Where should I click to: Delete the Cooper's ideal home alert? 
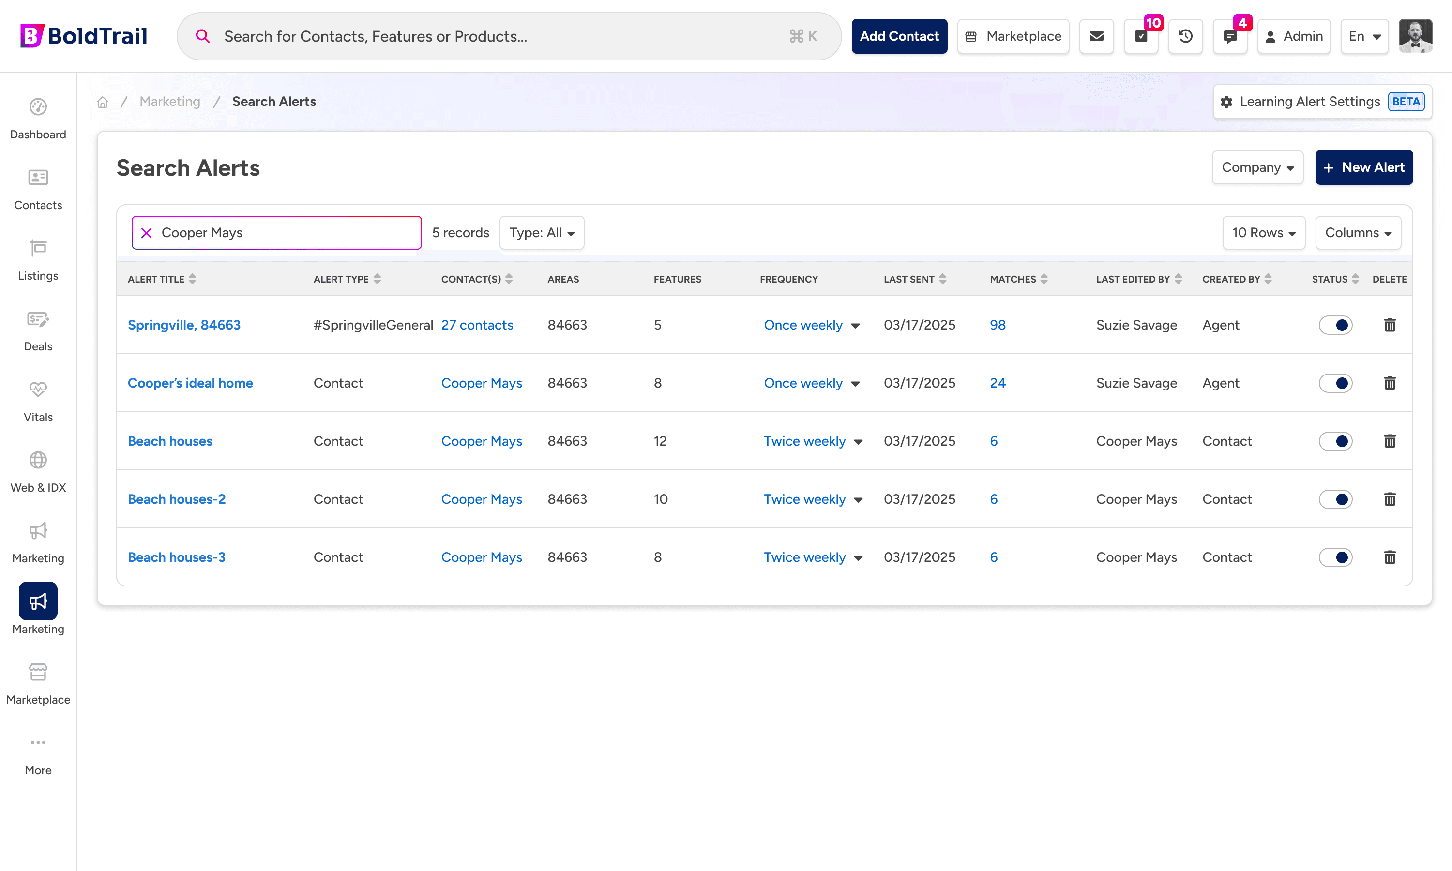pyautogui.click(x=1390, y=383)
